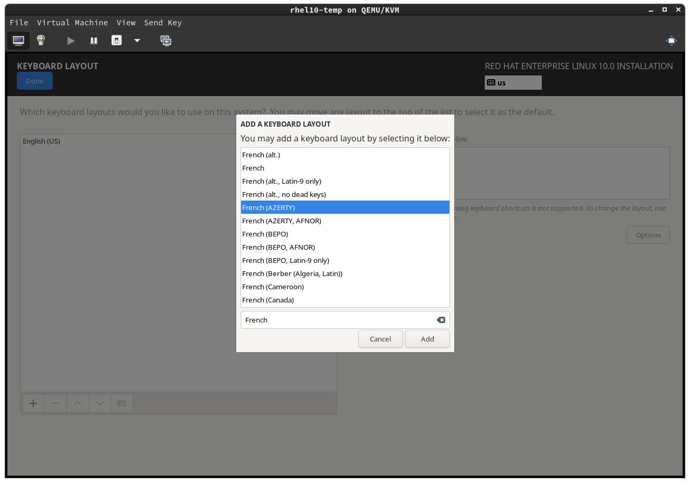Viewport: 690px width, 483px height.
Task: Cancel adding a keyboard layout
Action: point(380,339)
